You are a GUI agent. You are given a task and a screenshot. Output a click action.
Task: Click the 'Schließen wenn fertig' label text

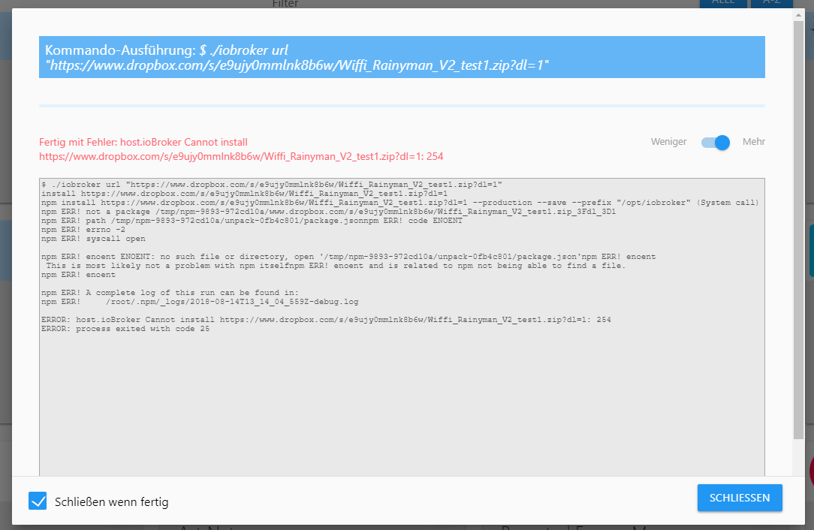pyautogui.click(x=112, y=502)
